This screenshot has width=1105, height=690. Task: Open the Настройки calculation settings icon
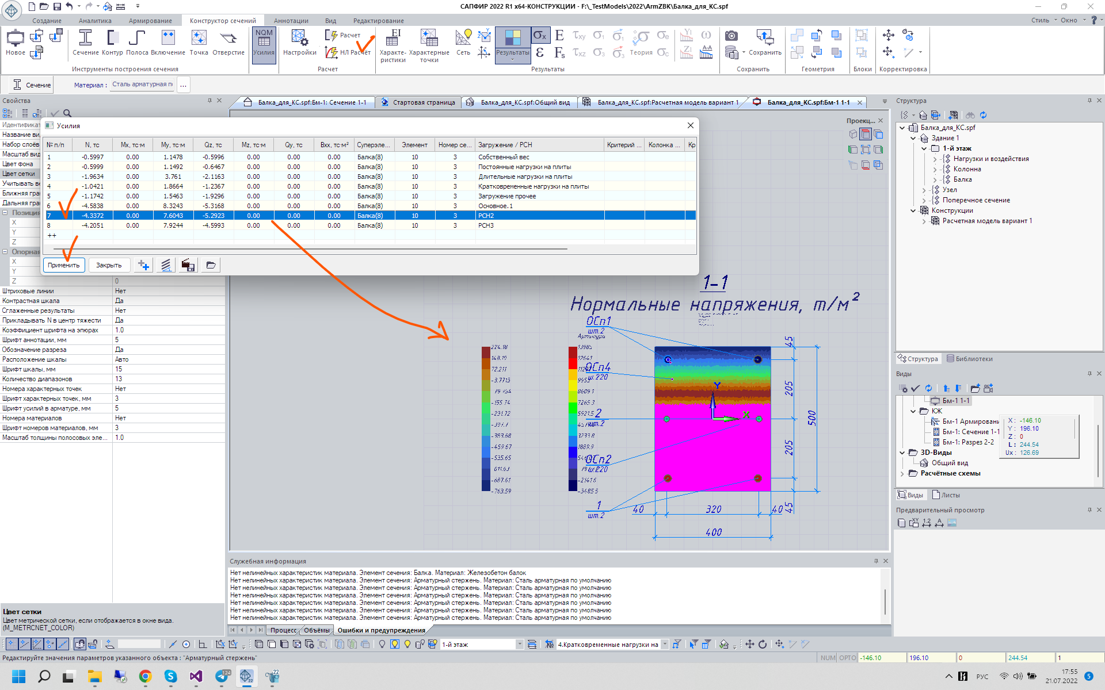[x=299, y=43]
